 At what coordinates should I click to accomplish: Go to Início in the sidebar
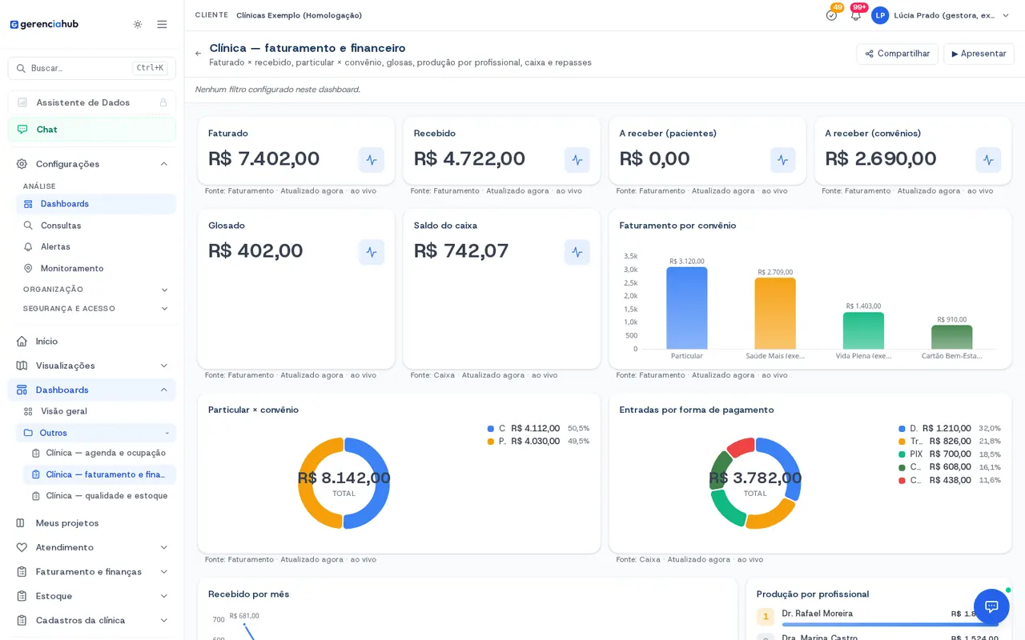(x=92, y=341)
